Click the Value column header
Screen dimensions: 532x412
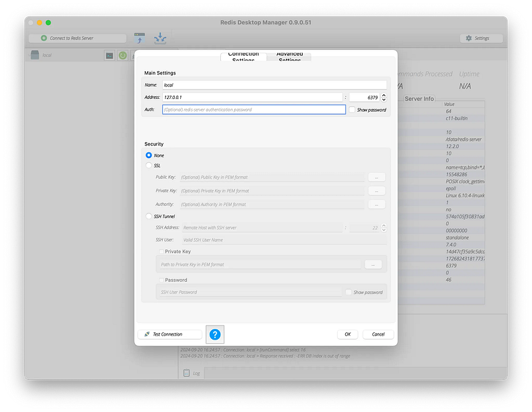pyautogui.click(x=450, y=104)
